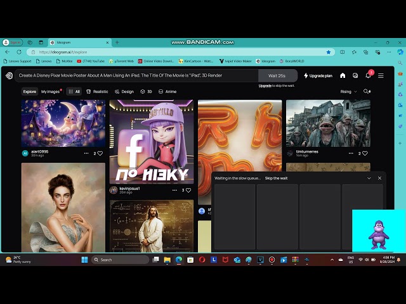
Task: Open File Explorer from taskbar
Action: coord(167,260)
